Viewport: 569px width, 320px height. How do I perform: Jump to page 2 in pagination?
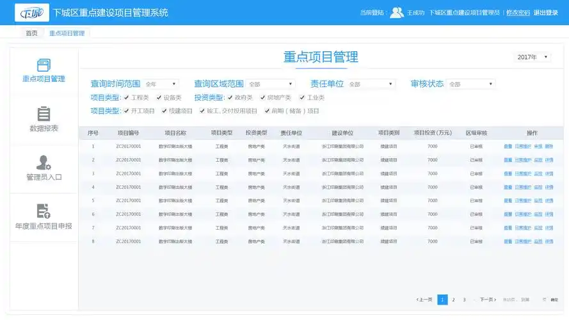pyautogui.click(x=453, y=300)
